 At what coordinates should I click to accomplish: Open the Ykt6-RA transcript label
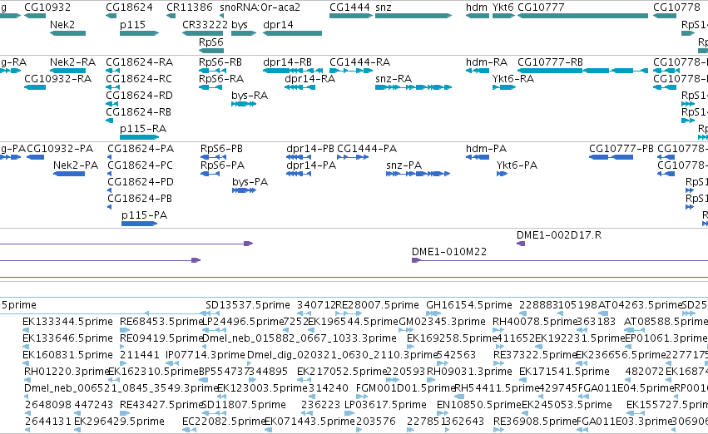click(x=513, y=78)
